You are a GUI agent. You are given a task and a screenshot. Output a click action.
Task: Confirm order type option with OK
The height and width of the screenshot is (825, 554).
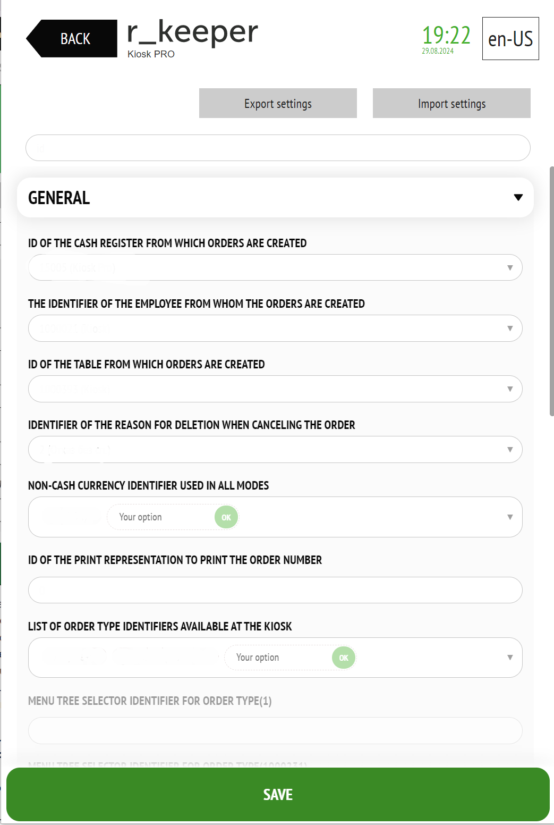[344, 658]
